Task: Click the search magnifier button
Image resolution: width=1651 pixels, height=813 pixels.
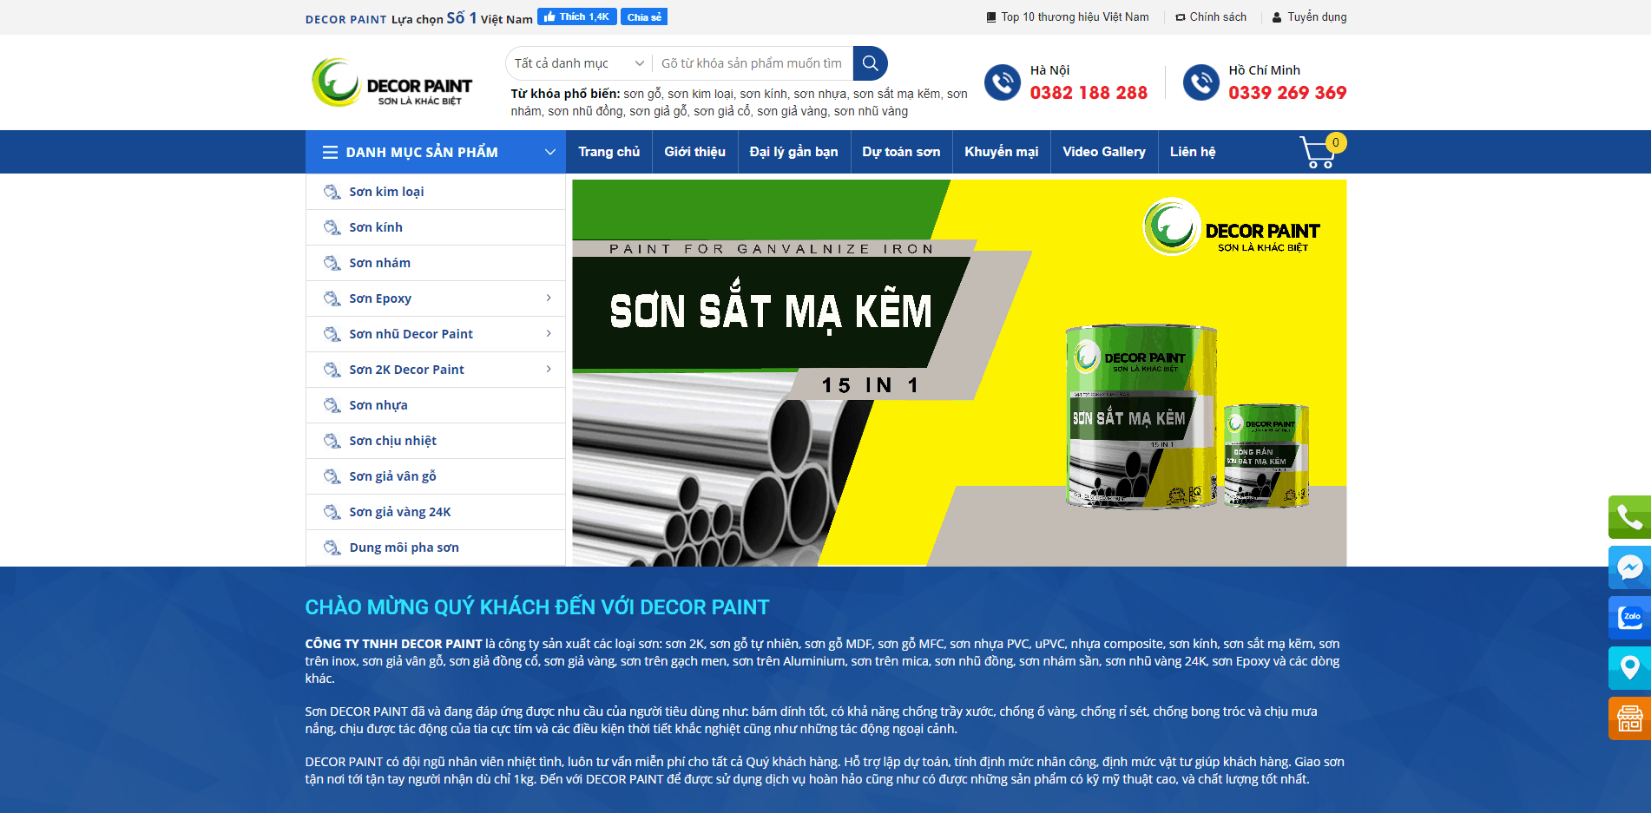Action: (x=870, y=63)
